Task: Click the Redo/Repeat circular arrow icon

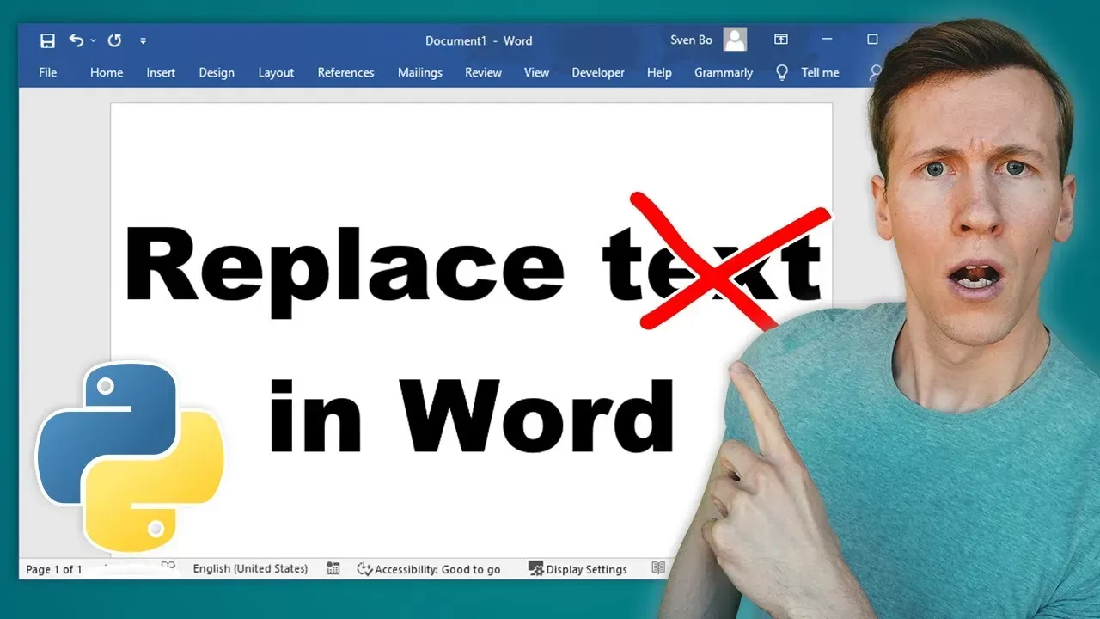Action: point(114,40)
